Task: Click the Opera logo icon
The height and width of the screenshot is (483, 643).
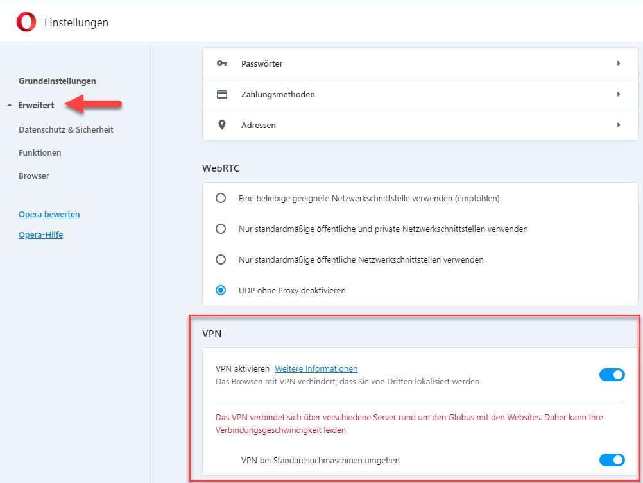Action: coord(26,22)
